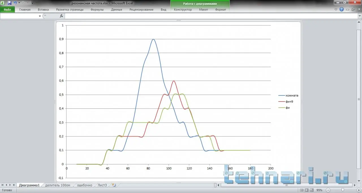Switch to the Главная ribbon tab
This screenshot has height=193, width=362.
point(25,10)
